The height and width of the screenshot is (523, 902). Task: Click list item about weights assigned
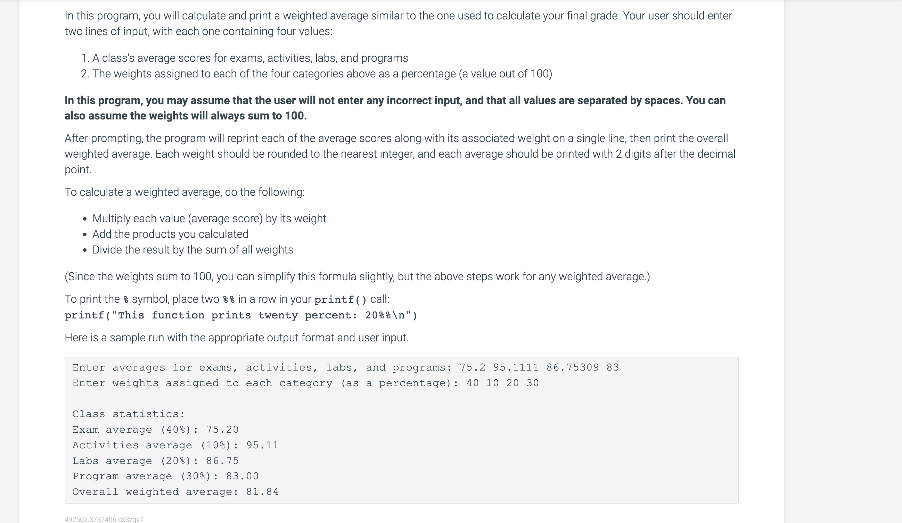pyautogui.click(x=317, y=74)
